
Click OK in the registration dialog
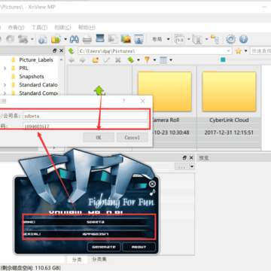tap(99, 138)
